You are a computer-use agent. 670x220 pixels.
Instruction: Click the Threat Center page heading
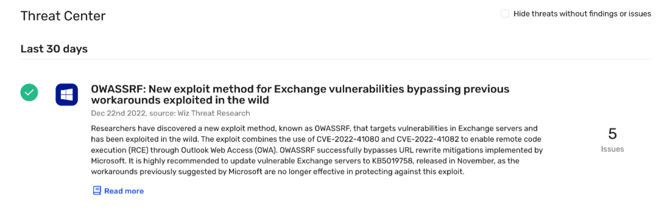(x=63, y=16)
